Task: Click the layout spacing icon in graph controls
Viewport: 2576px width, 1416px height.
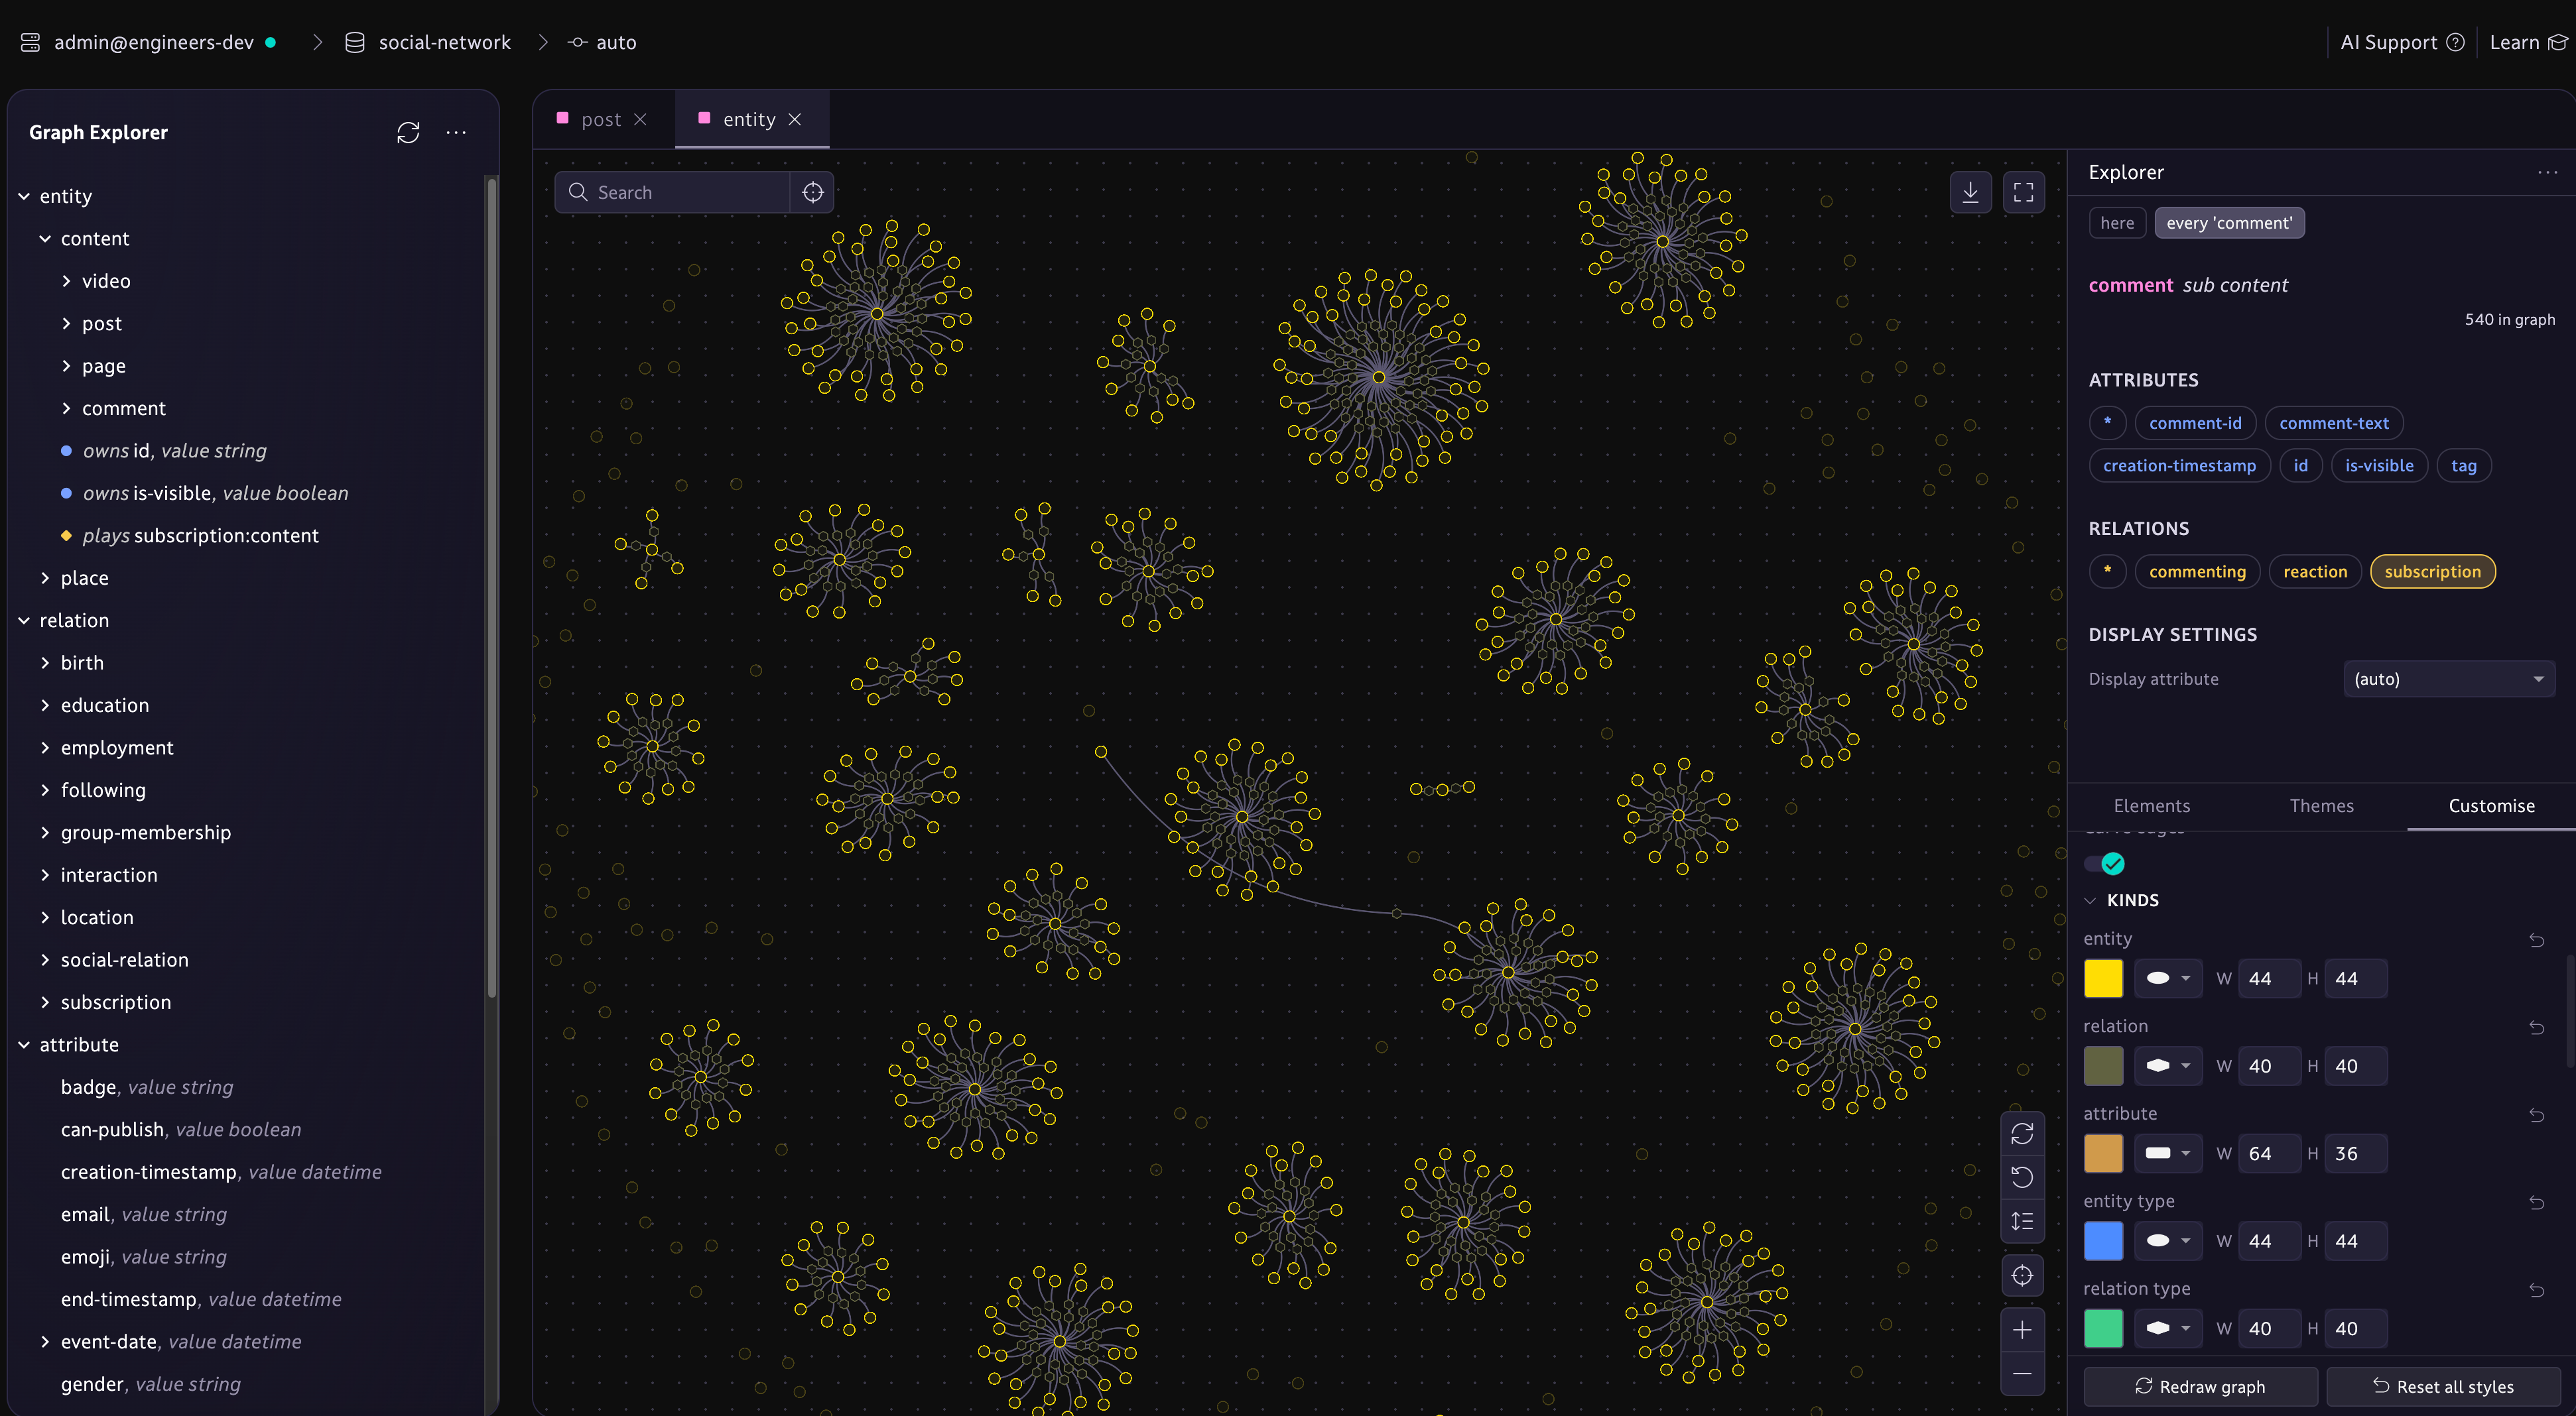Action: coord(2022,1221)
